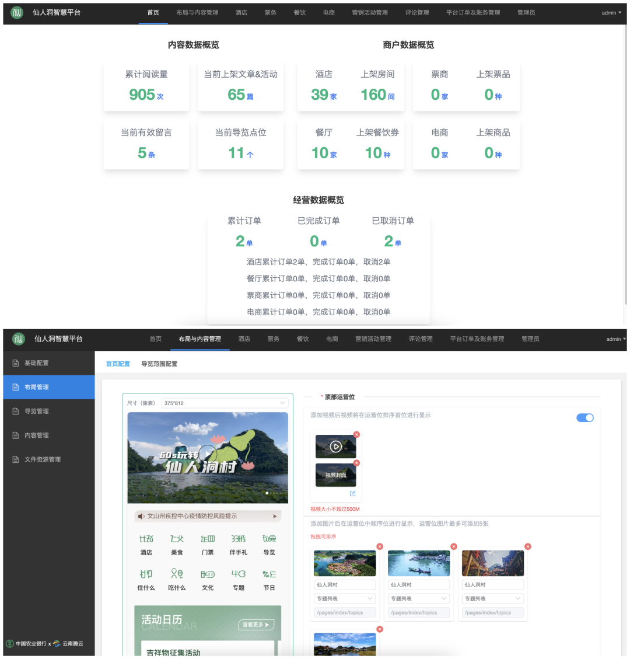Click 查看更多 in the 活动日历 banner

pyautogui.click(x=254, y=624)
